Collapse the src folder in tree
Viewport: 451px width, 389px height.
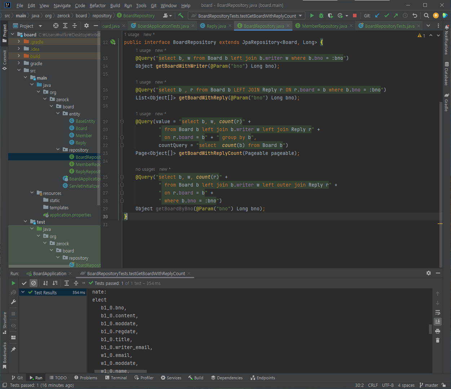(x=19, y=71)
